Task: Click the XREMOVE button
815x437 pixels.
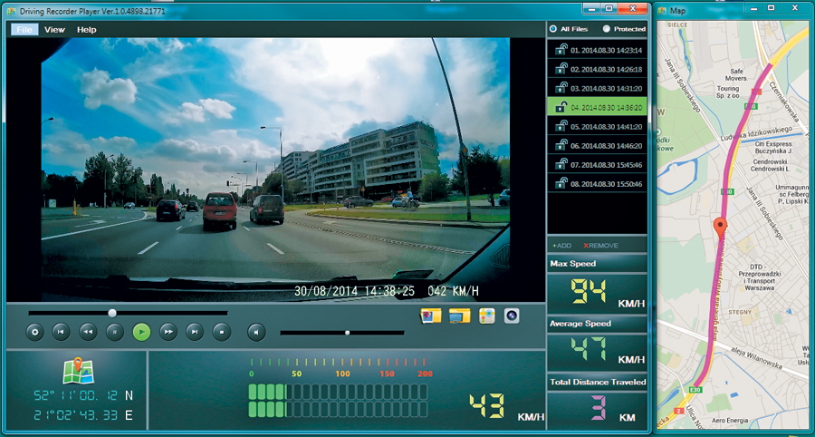Action: [x=600, y=246]
